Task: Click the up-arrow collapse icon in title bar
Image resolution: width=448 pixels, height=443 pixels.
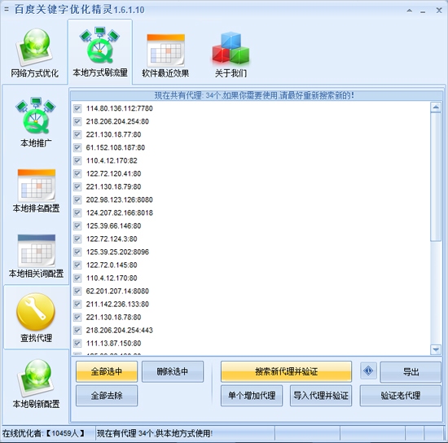Action: (410, 11)
